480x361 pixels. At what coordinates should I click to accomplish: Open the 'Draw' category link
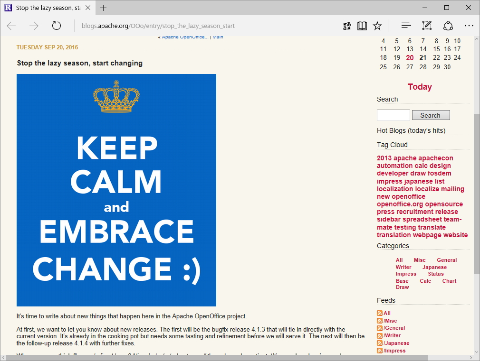[x=402, y=287]
